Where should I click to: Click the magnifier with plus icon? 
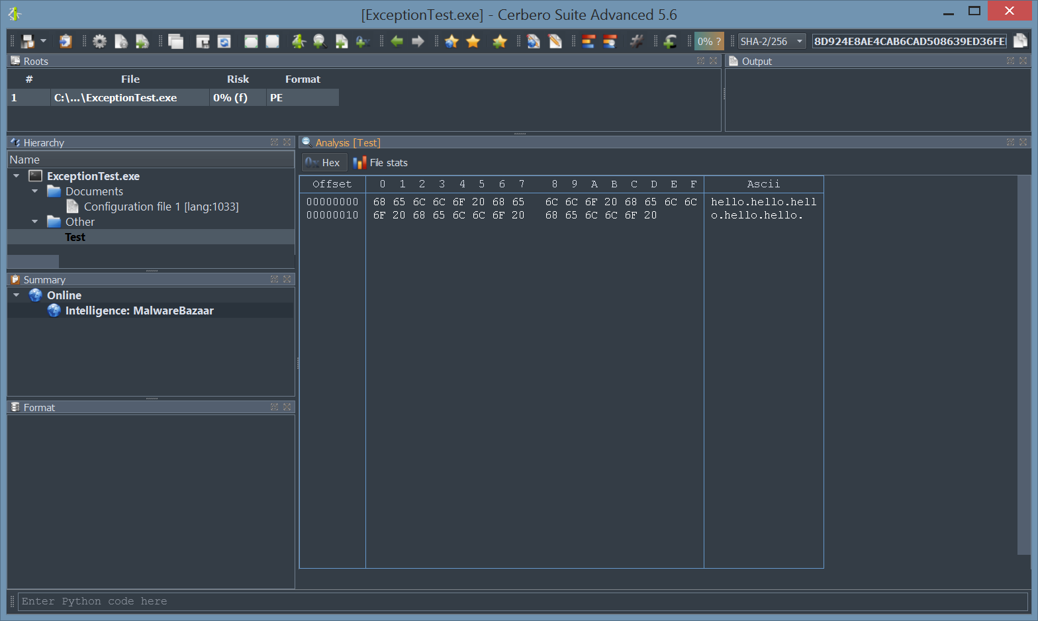coord(320,41)
